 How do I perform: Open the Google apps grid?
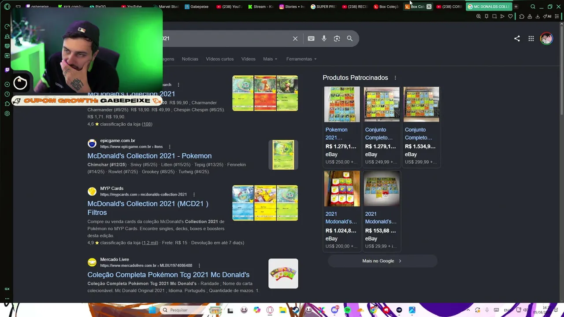[531, 39]
